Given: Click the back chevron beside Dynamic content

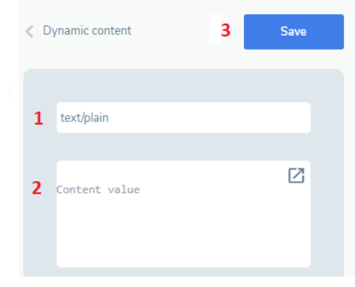Looking at the screenshot, I should click(x=30, y=31).
